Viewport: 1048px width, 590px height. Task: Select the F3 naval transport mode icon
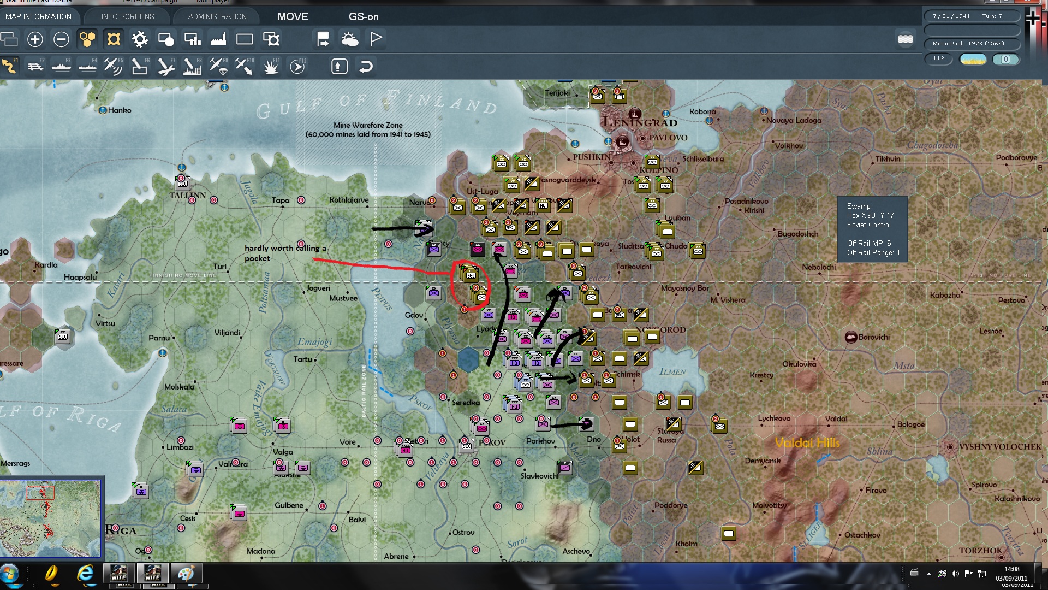point(61,67)
